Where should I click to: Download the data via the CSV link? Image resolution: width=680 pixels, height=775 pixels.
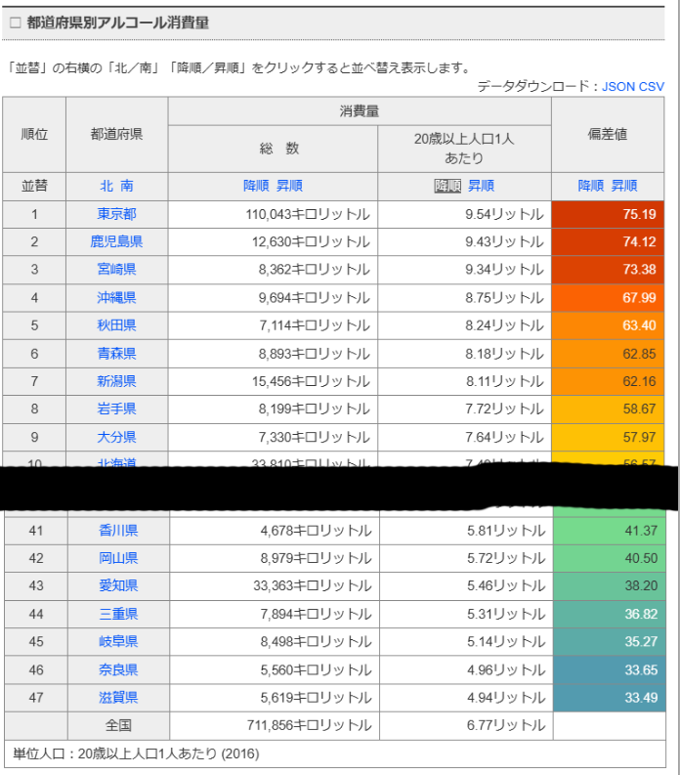(652, 86)
